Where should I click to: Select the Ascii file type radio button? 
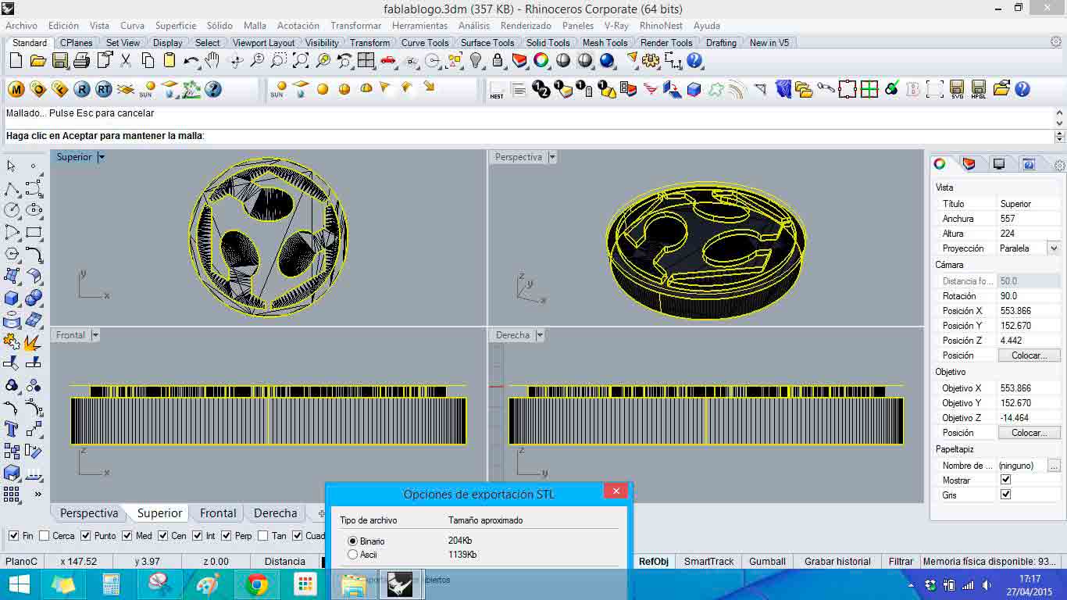point(352,555)
